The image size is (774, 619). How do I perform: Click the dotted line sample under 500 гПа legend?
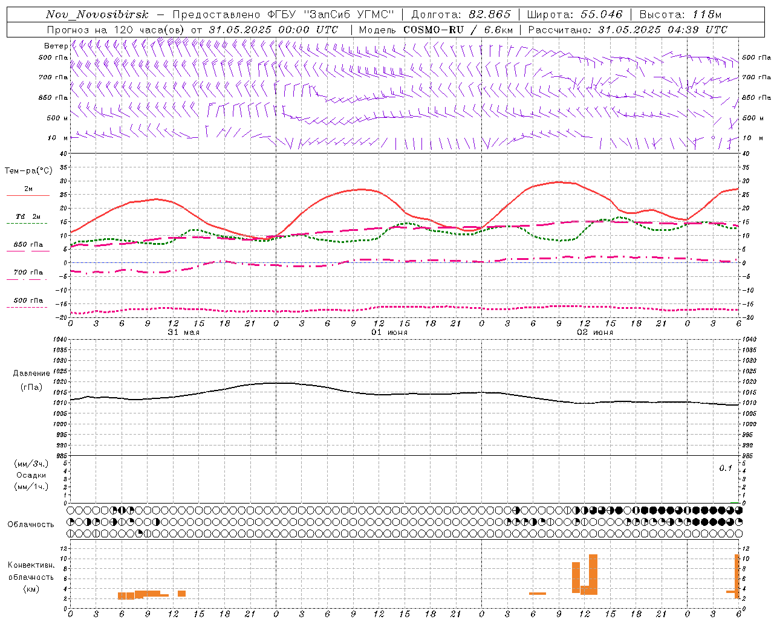[x=27, y=307]
